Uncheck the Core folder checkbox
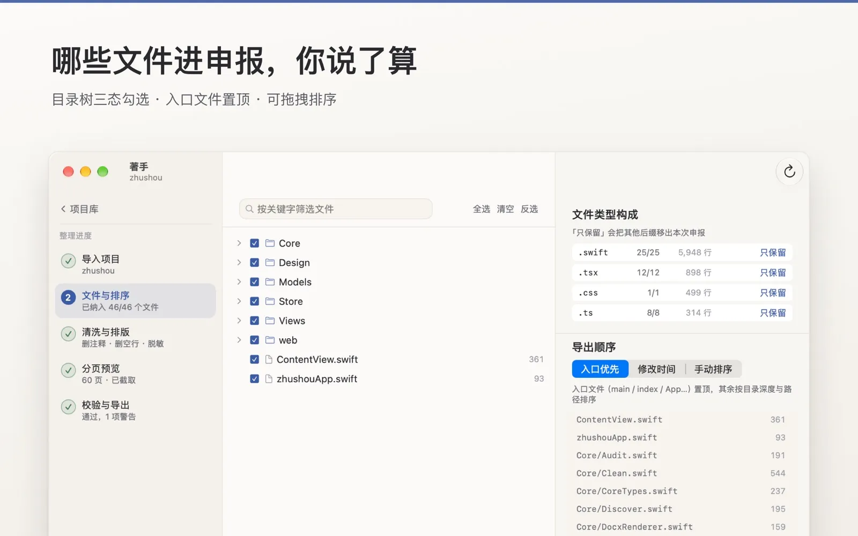This screenshot has width=858, height=536. click(255, 243)
